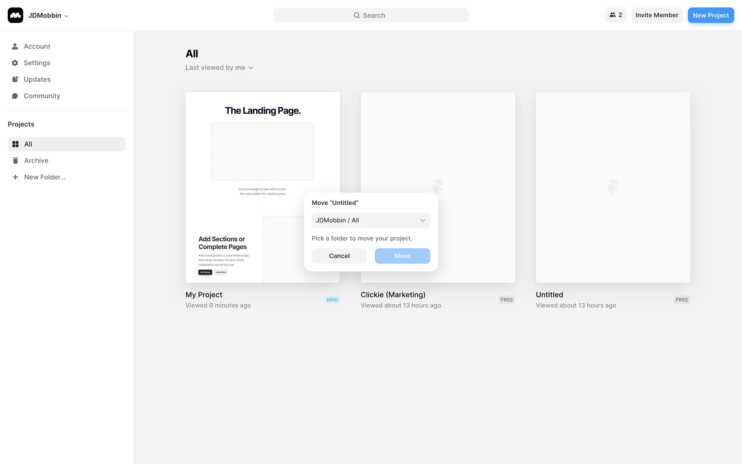Click the plus icon beside New Folder
Screen dimensions: 742x464
[x=15, y=177]
